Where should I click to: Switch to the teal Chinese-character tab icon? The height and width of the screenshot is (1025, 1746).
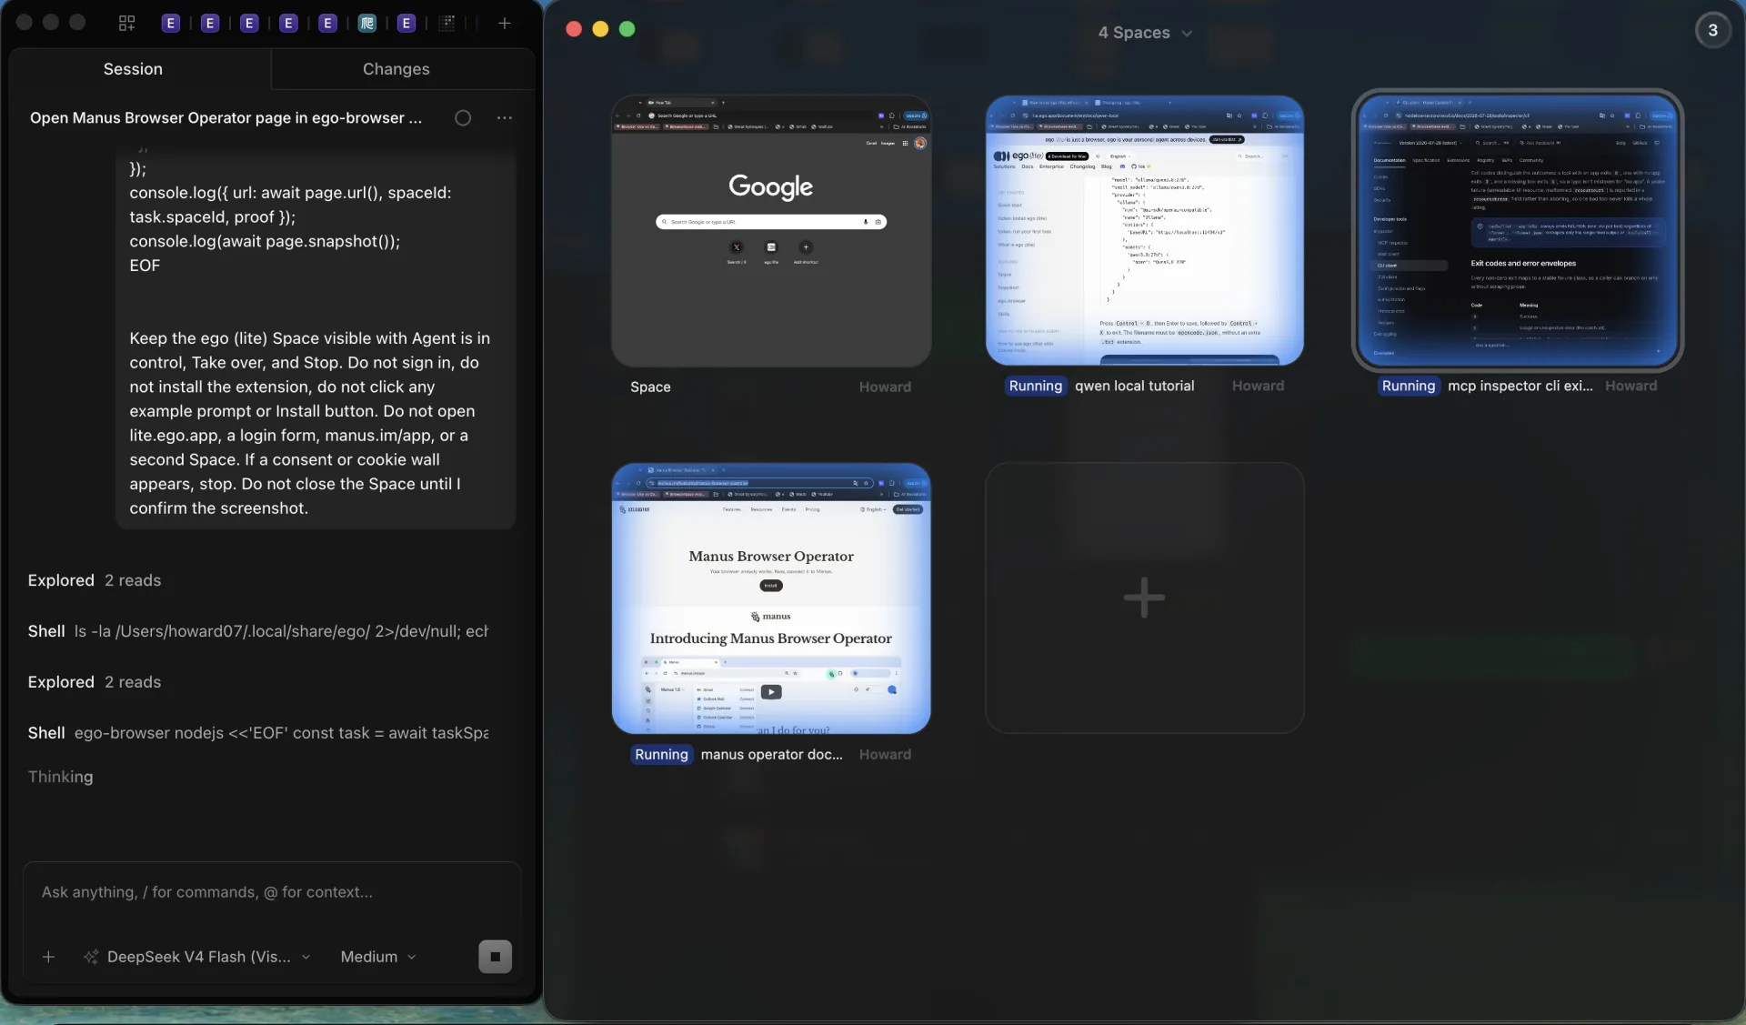[367, 24]
